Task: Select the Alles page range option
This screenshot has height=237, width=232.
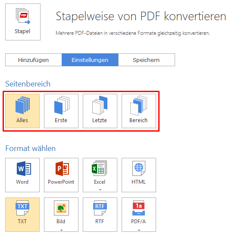Action: (x=22, y=111)
